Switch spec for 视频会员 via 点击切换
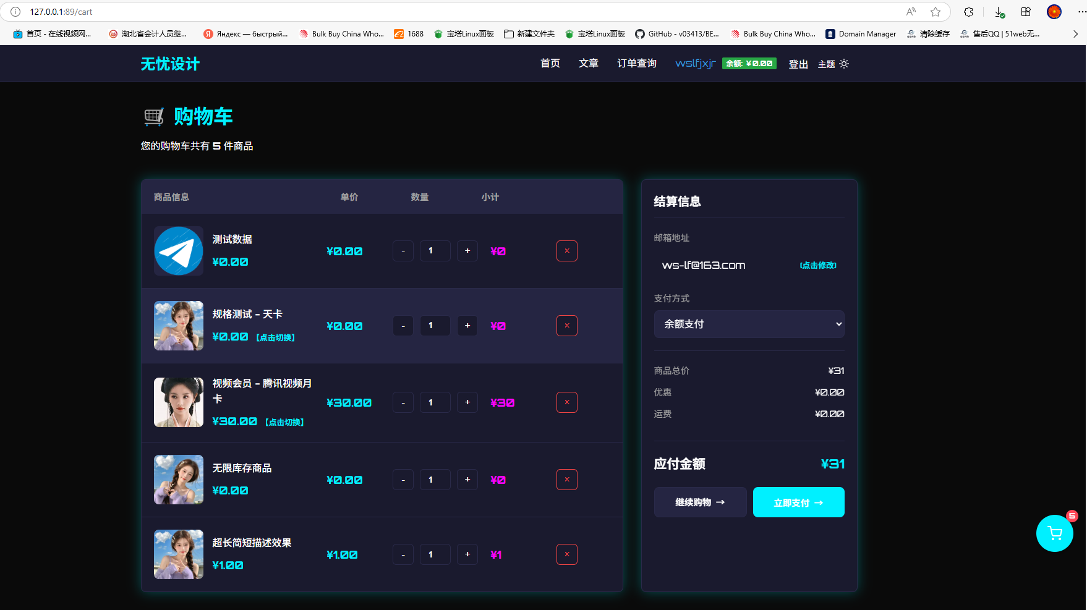 pyautogui.click(x=284, y=422)
